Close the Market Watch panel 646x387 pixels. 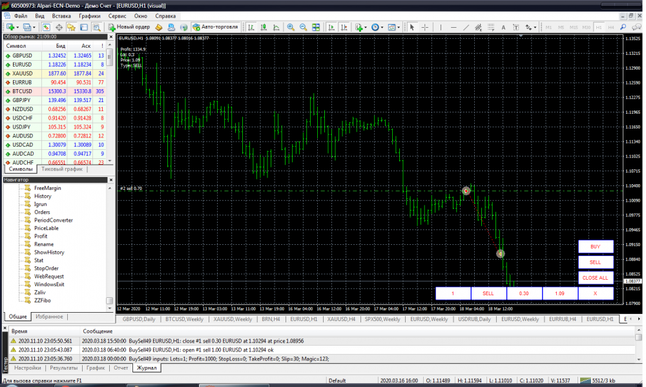click(110, 37)
